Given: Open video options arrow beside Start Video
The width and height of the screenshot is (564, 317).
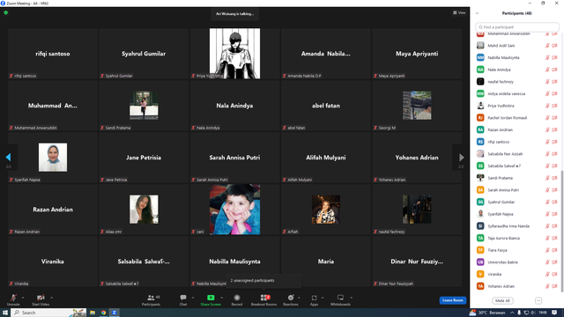Looking at the screenshot, I should (x=51, y=298).
